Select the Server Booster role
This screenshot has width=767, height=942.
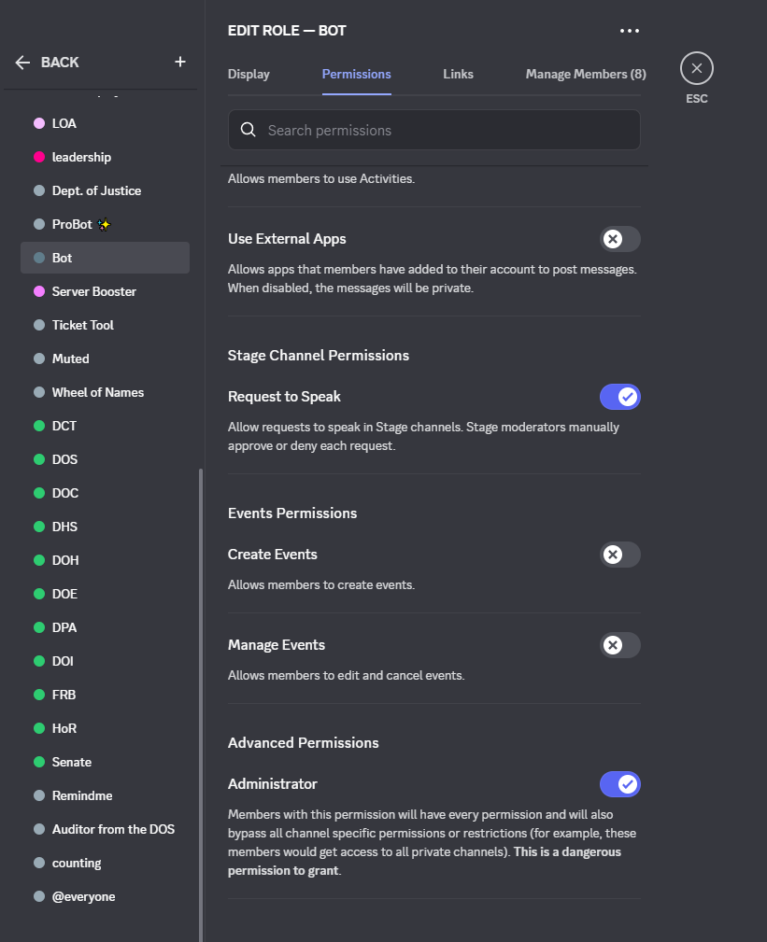[x=94, y=291]
